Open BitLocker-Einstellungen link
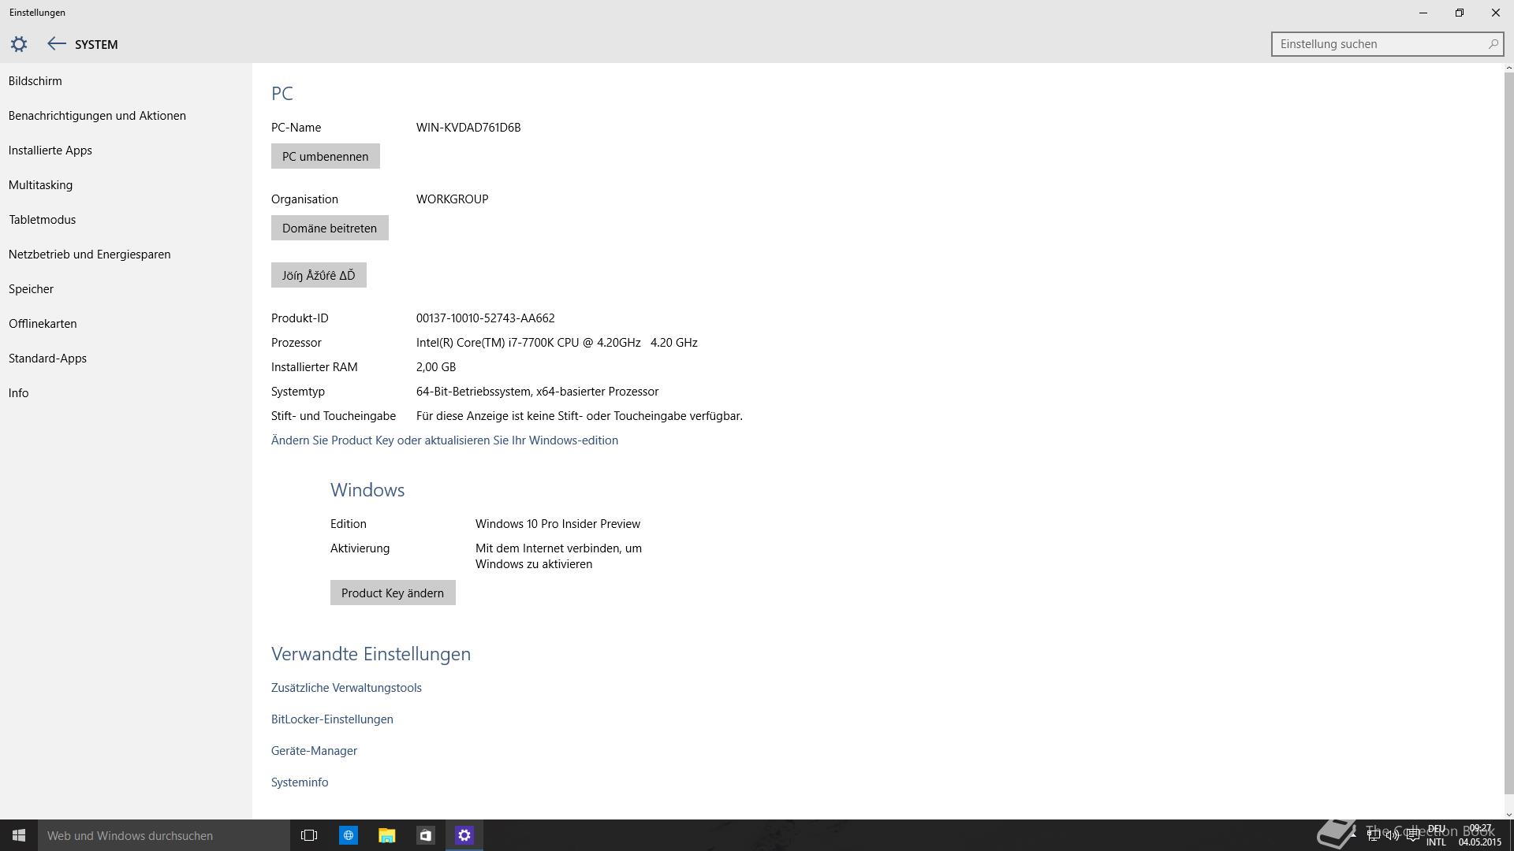Viewport: 1514px width, 851px height. click(x=332, y=719)
